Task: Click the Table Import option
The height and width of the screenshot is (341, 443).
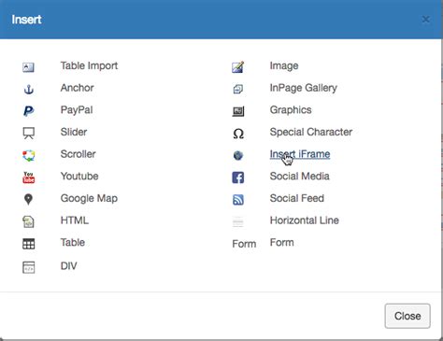Action: 89,65
